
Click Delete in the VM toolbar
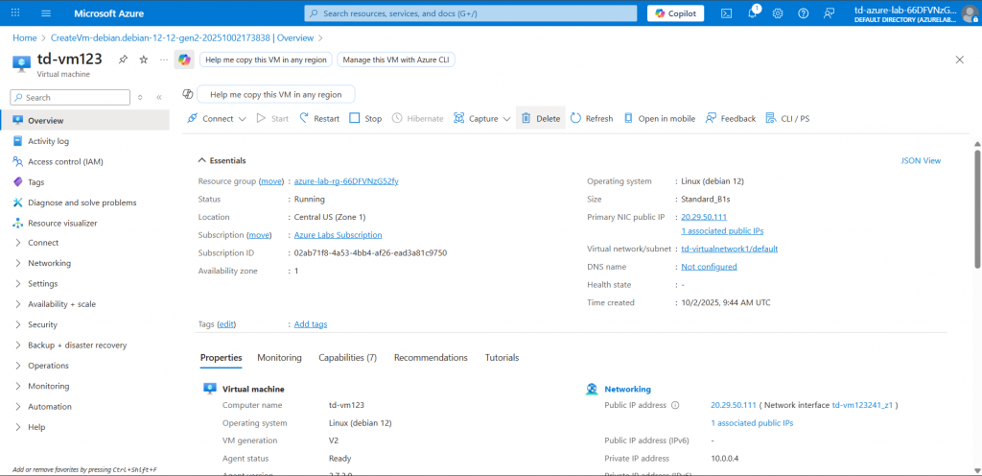540,119
